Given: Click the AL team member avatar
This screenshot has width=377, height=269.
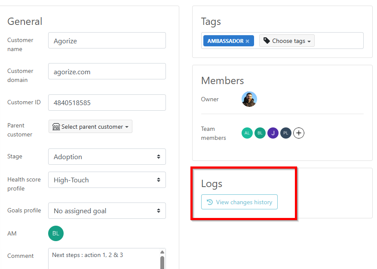Looking at the screenshot, I should (x=247, y=133).
